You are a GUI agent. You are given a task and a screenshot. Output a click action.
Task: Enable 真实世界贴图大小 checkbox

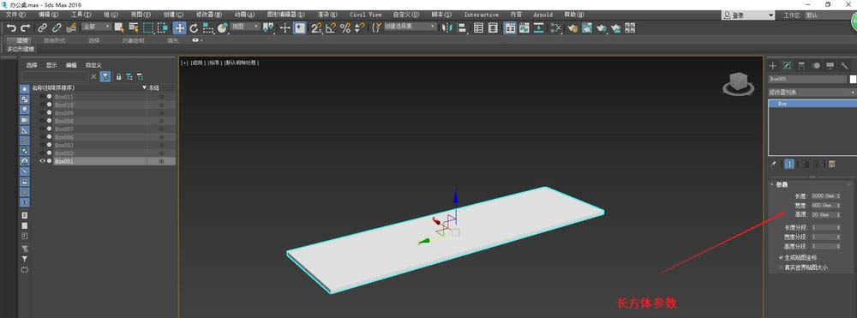(x=781, y=267)
